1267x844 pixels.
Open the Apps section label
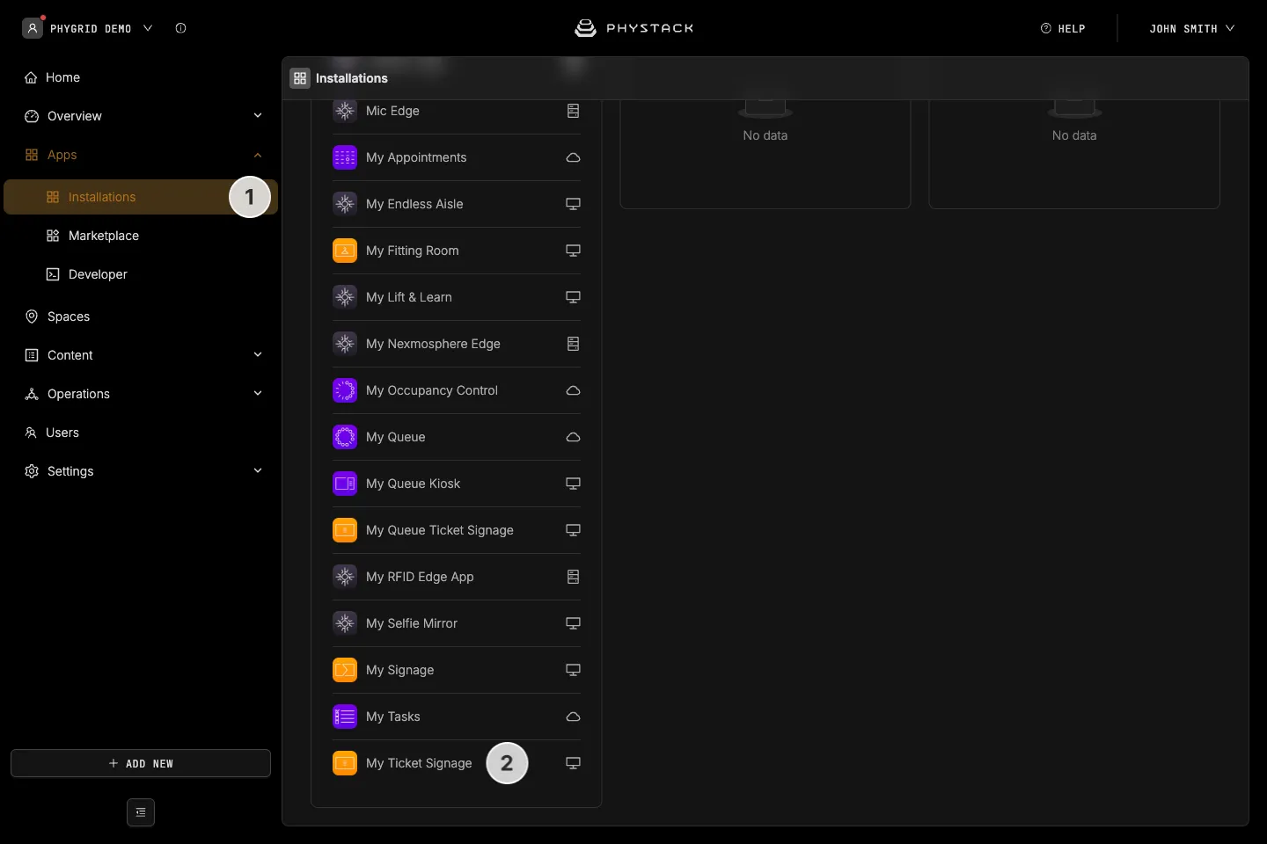pyautogui.click(x=62, y=155)
